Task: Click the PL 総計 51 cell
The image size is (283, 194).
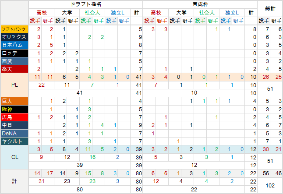Action: point(270,89)
